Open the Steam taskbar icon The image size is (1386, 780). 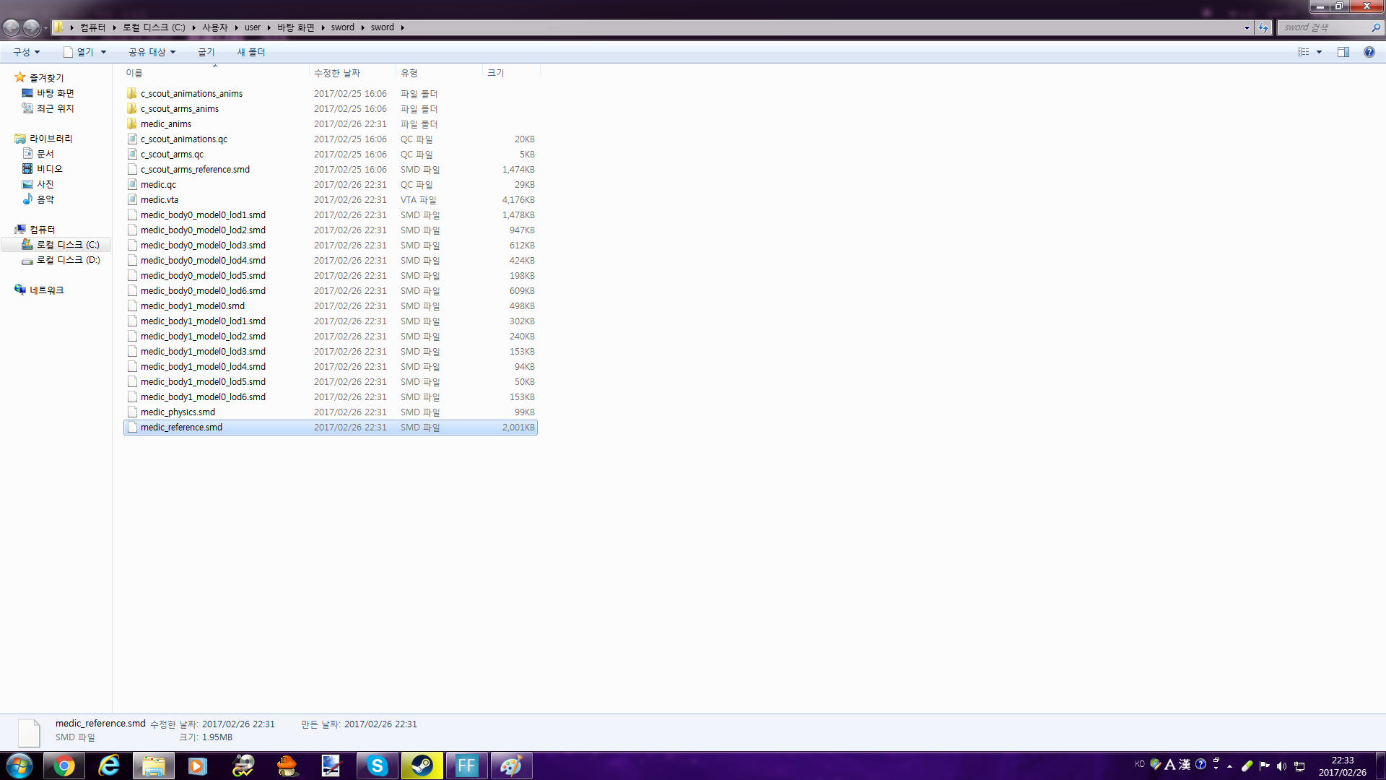coord(422,766)
